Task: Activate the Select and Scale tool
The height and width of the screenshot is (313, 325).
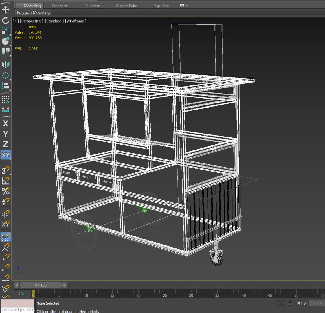Action: (5, 31)
